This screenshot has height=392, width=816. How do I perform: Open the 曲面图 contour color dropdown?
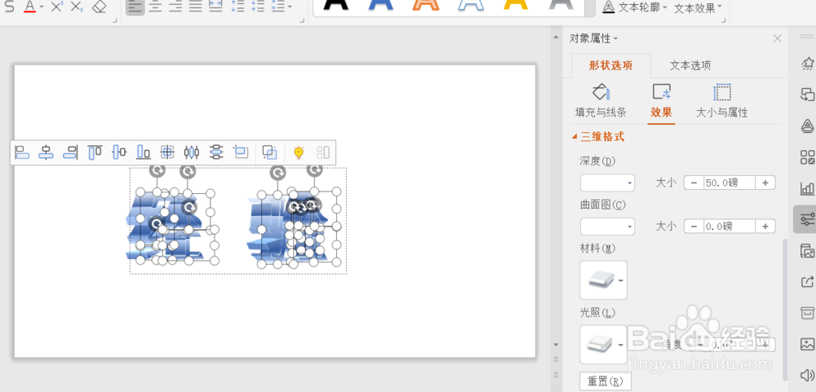(x=607, y=227)
